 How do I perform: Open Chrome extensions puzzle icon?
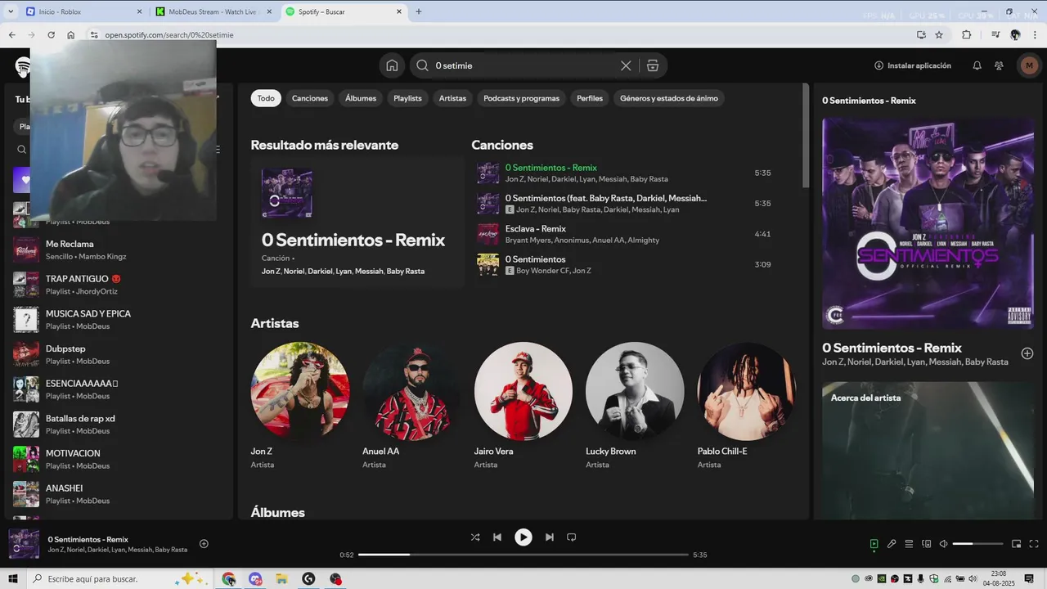[966, 35]
